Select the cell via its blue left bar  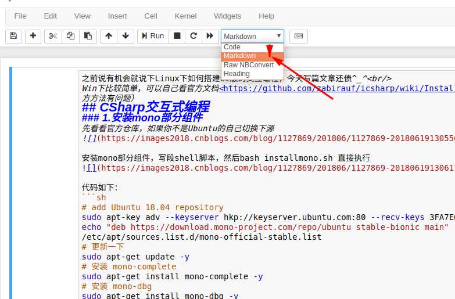tap(10, 183)
